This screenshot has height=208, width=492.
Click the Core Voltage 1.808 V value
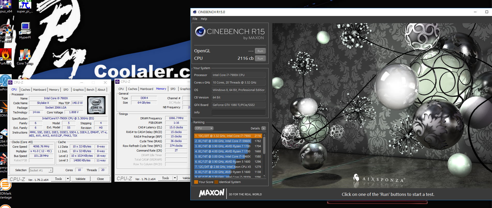point(74,112)
